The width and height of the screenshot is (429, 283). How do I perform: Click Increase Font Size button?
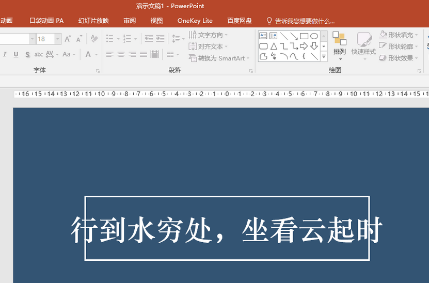68,39
